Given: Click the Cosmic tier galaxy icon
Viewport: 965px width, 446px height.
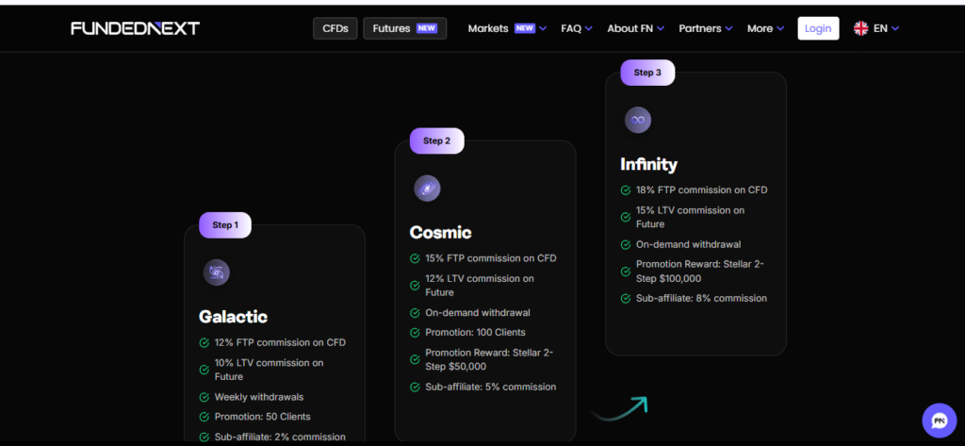Looking at the screenshot, I should (x=427, y=189).
